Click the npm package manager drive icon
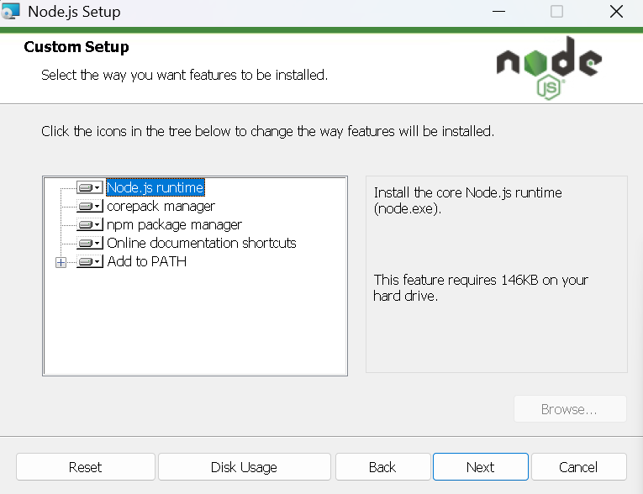The width and height of the screenshot is (643, 494). tap(89, 224)
